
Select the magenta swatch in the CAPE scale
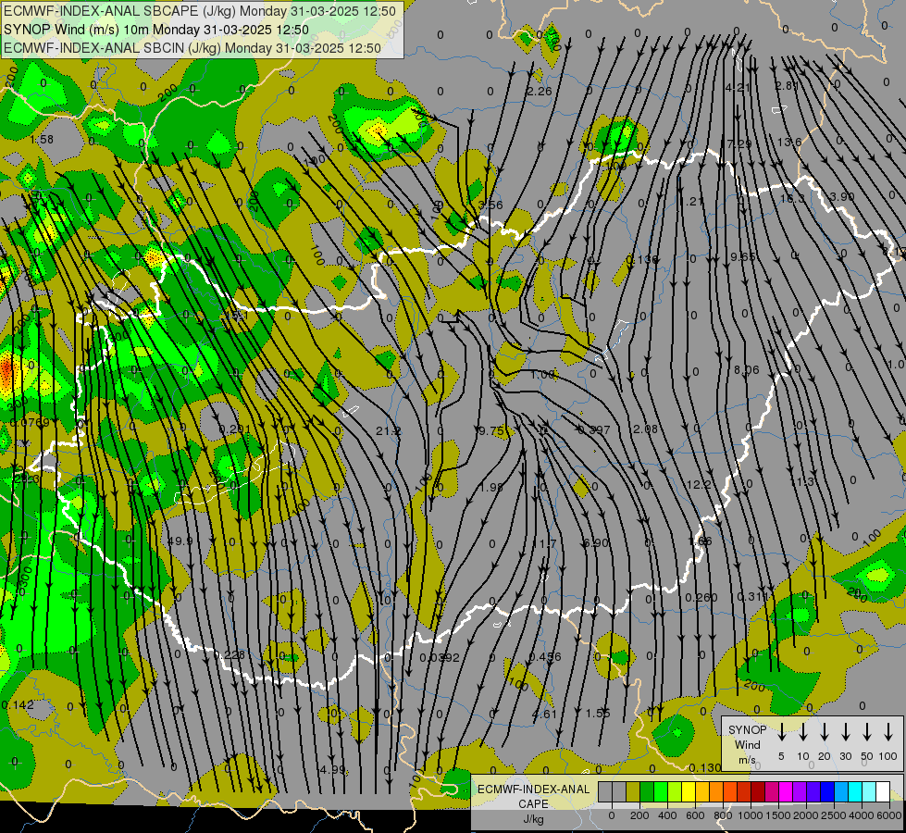click(786, 791)
